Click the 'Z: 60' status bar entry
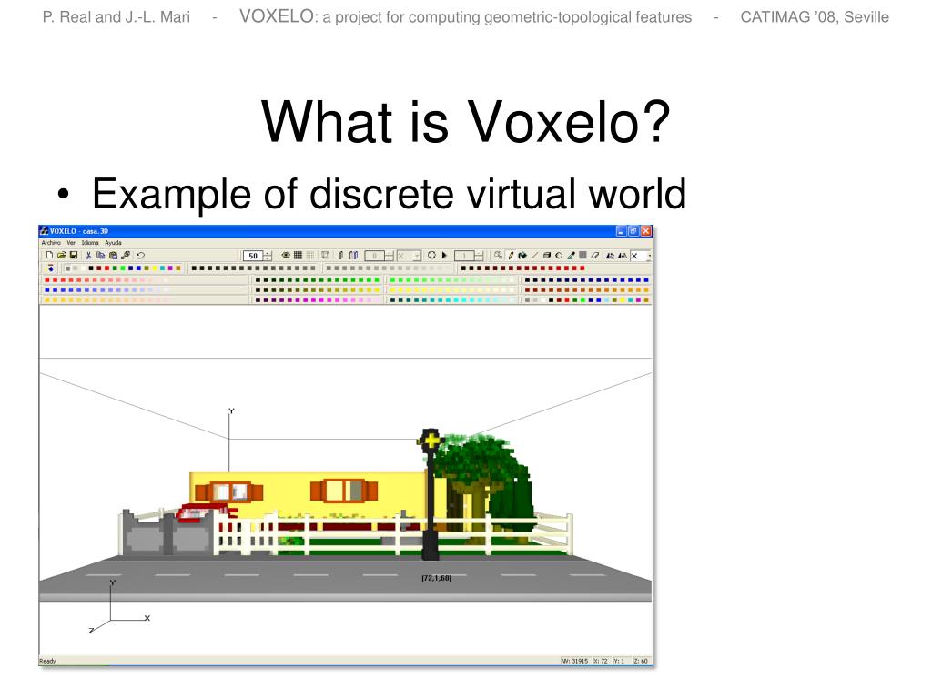Viewport: 932px width, 699px height. [x=641, y=661]
